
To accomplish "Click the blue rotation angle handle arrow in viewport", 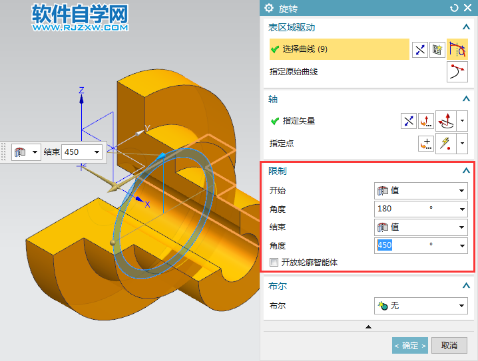I will (x=160, y=156).
